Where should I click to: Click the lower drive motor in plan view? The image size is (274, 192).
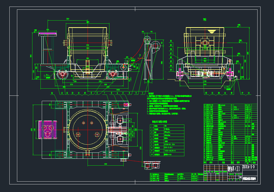pos(120,139)
